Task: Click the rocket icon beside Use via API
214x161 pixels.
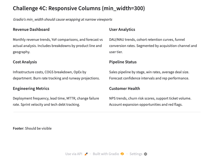Action: [x=86, y=154]
